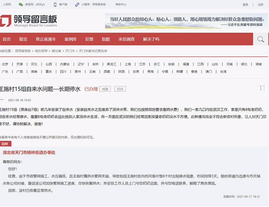
Task: Go to 政企直通车 in the nav bar
Action: coord(46,39)
